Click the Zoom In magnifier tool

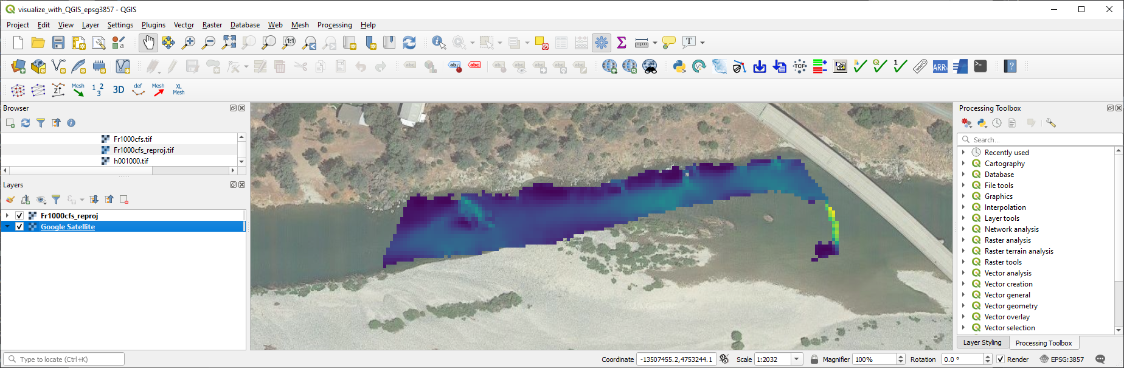[x=189, y=43]
